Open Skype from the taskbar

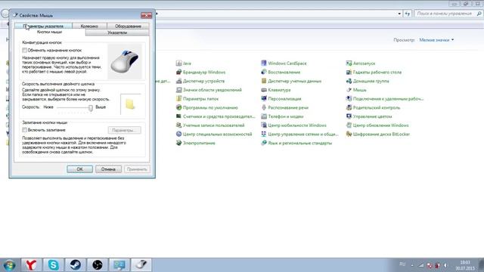53,265
